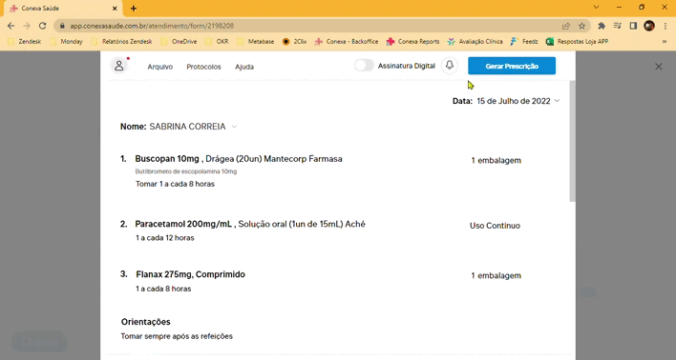Open the Chrome side panel icon

(633, 26)
